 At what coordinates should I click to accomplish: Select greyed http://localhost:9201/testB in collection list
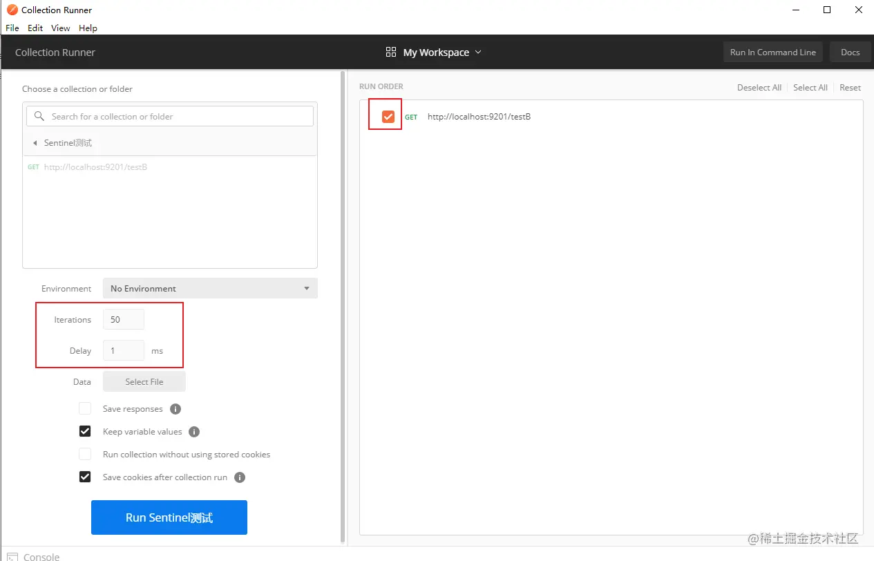click(95, 167)
